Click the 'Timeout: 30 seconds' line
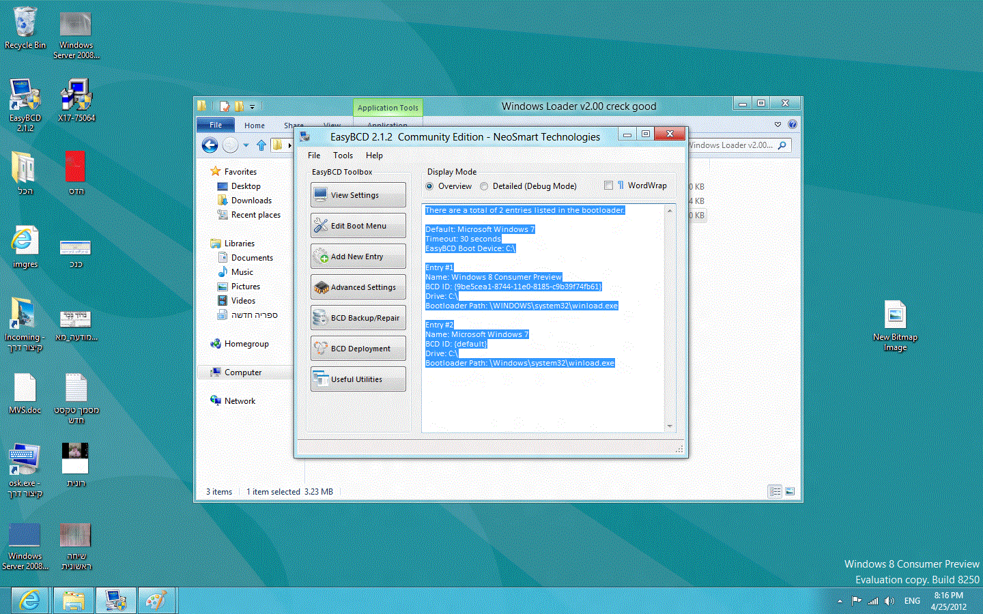 pos(463,239)
